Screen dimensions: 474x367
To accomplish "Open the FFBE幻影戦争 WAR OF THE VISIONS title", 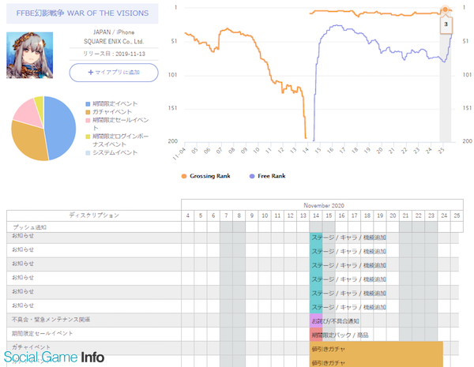I will [82, 14].
